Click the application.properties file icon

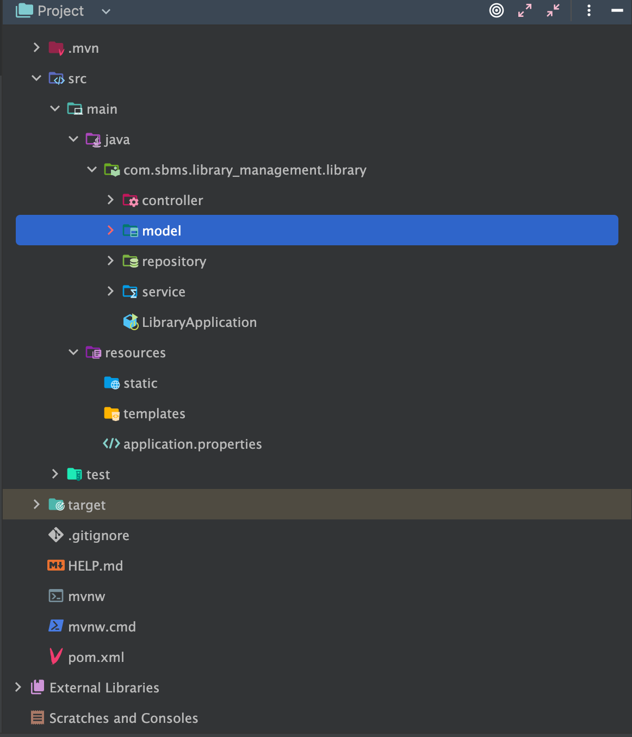coord(111,444)
